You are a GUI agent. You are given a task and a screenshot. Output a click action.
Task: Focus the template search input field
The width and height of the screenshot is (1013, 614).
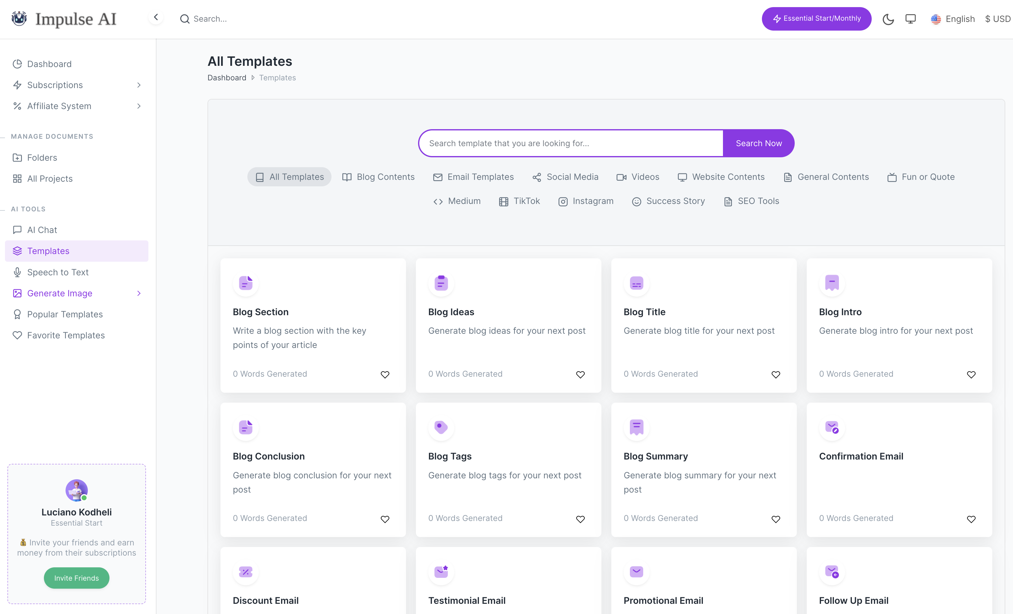coord(571,143)
